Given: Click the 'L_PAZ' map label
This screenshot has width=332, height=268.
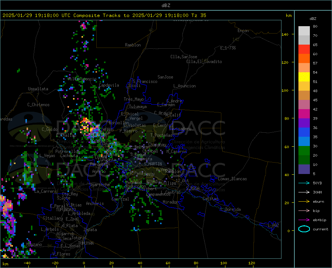Looking at the screenshot, I should pos(274,226).
